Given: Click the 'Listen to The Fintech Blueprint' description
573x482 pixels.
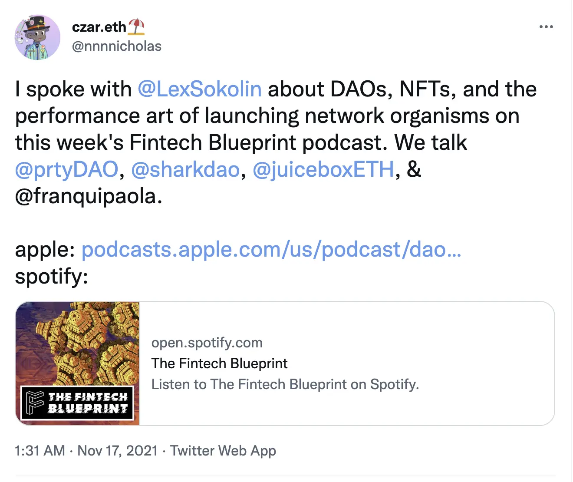Looking at the screenshot, I should [285, 384].
